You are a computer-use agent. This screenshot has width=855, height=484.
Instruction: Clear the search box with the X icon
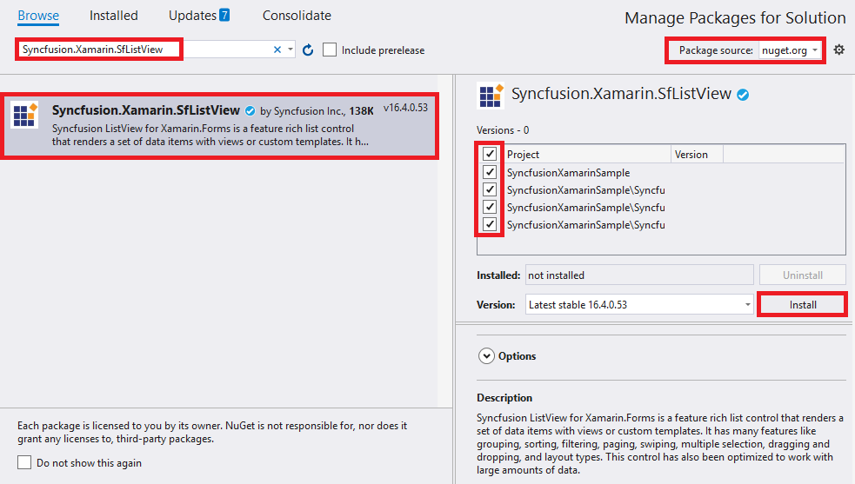[x=277, y=50]
